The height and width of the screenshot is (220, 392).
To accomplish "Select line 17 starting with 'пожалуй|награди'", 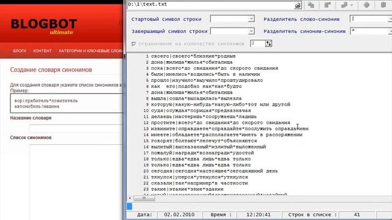I will click(202, 153).
